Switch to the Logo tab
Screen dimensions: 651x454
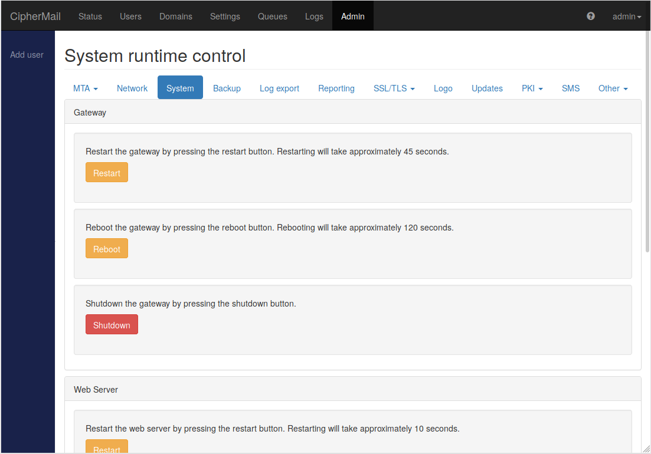pos(443,88)
